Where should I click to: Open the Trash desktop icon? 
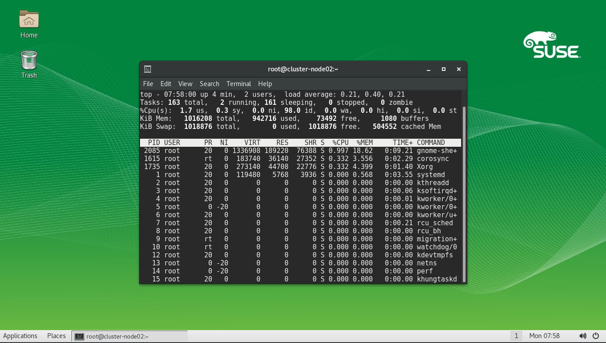tap(29, 60)
